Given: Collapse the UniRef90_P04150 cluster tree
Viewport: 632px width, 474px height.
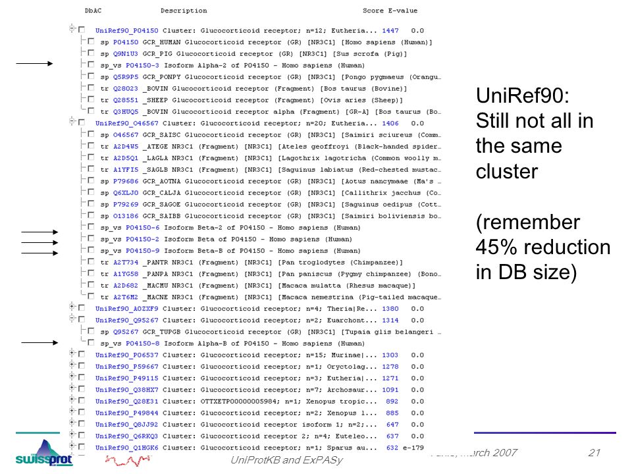Looking at the screenshot, I should pos(72,28).
